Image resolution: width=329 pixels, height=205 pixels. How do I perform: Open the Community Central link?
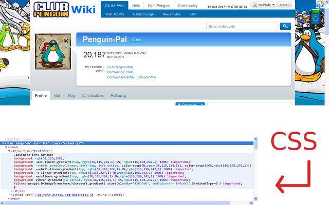[x=121, y=77]
